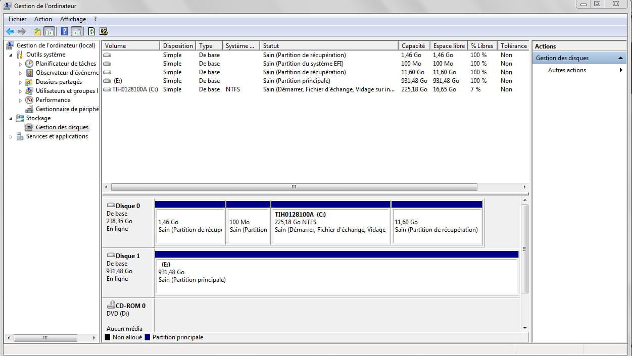Sort by the % Libres column header
The width and height of the screenshot is (632, 356).
482,45
